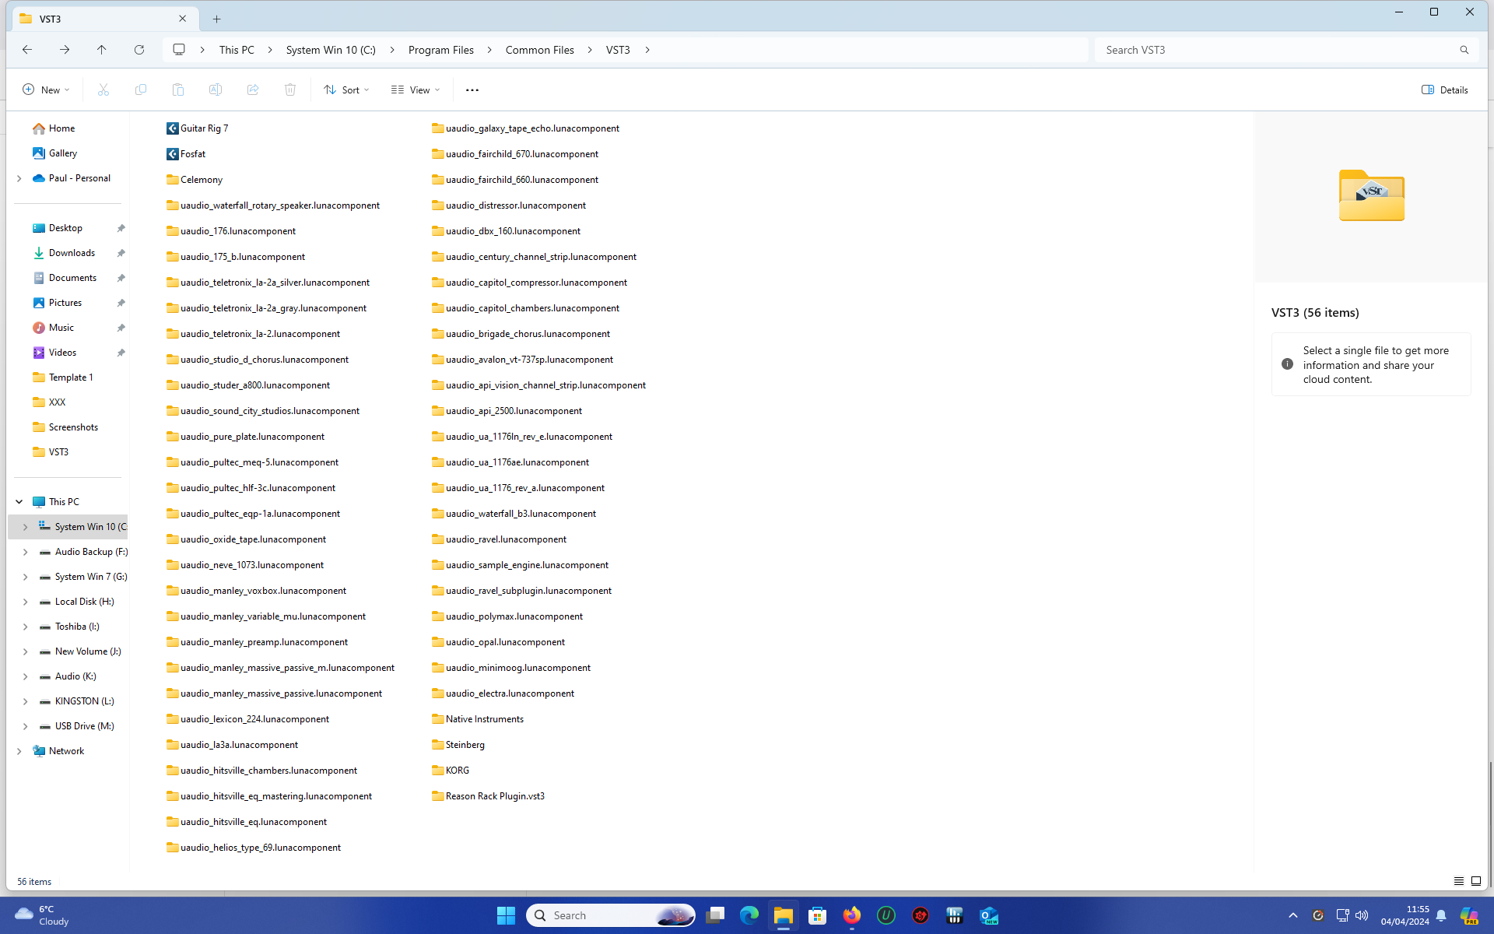Click the search magnifier icon

tap(1464, 50)
